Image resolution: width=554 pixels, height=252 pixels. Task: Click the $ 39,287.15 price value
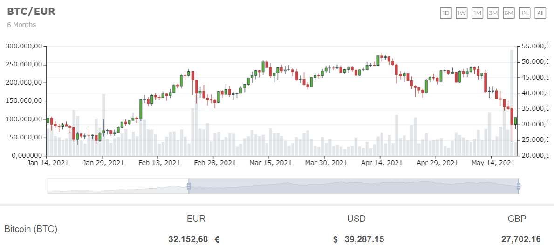[358, 239]
